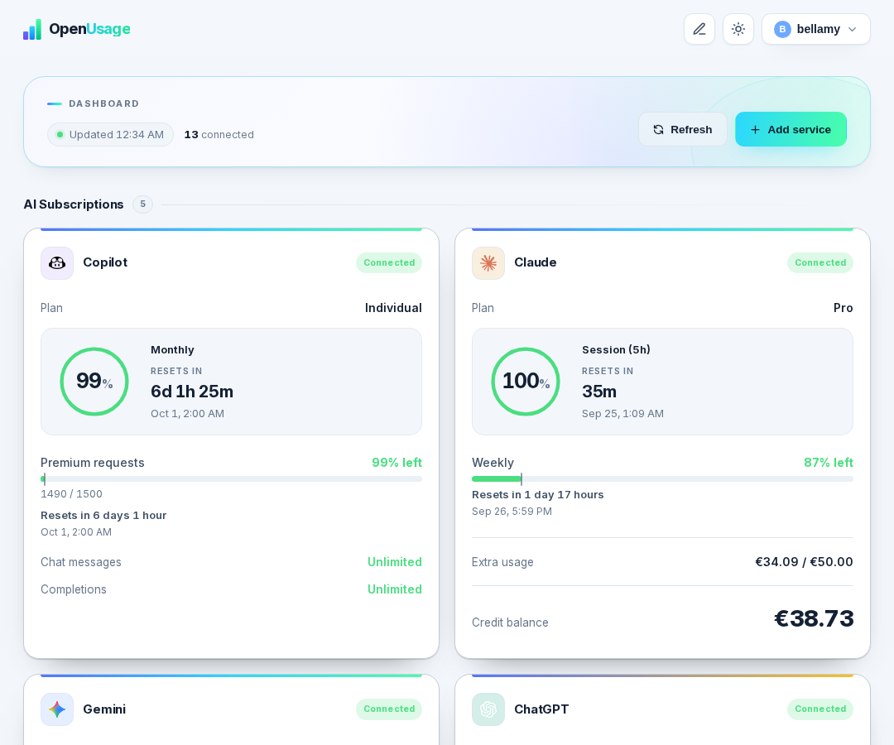Image resolution: width=894 pixels, height=745 pixels.
Task: Click the Copilot service icon
Action: [57, 262]
